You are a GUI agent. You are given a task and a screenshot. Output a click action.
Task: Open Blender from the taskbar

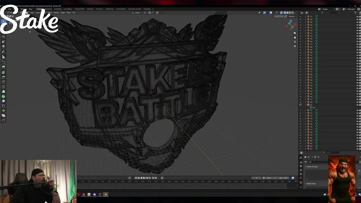tap(105, 194)
